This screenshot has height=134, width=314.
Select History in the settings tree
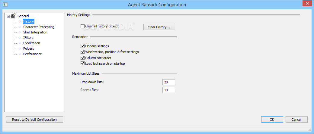coord(29,21)
